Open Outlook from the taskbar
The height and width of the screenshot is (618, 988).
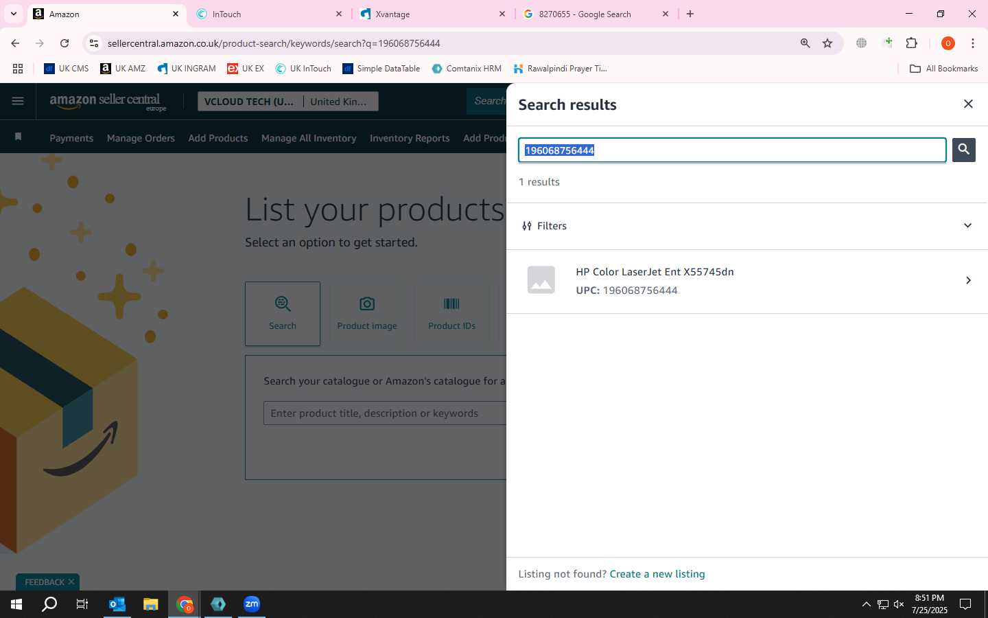click(x=117, y=604)
